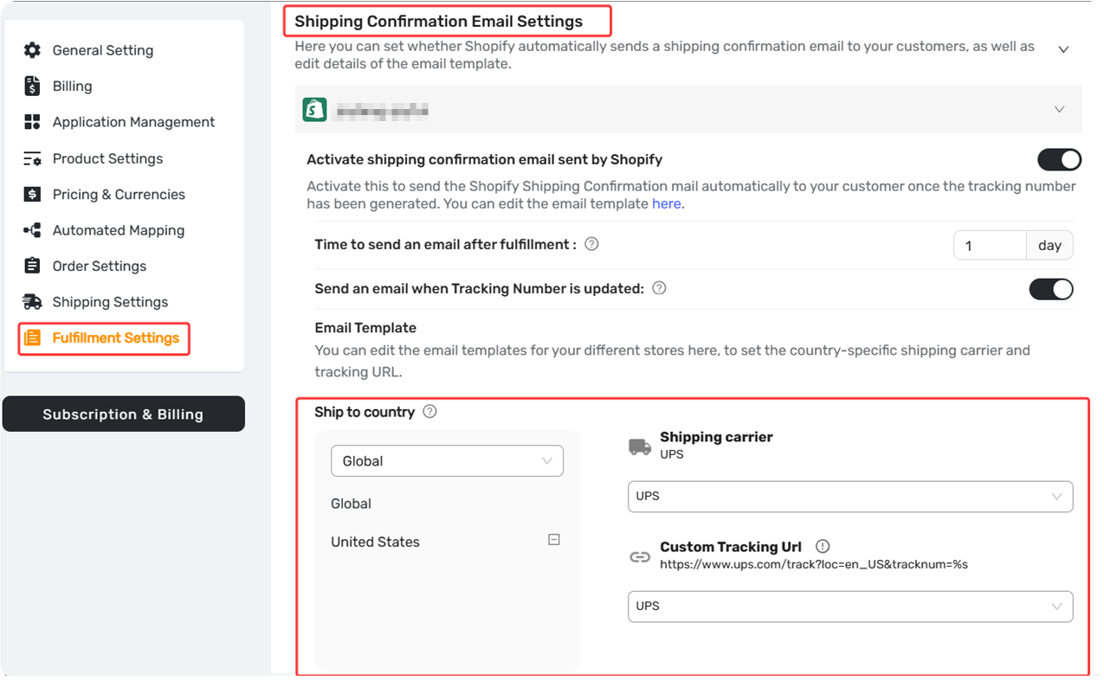Image resolution: width=1104 pixels, height=681 pixels.
Task: Click the truck icon beside Shipping carrier
Action: coord(640,447)
